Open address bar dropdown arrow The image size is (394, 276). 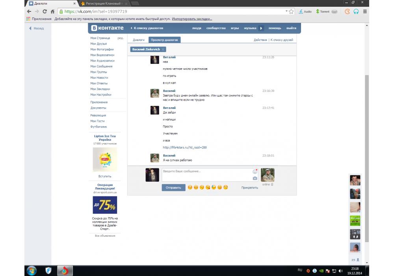286,11
